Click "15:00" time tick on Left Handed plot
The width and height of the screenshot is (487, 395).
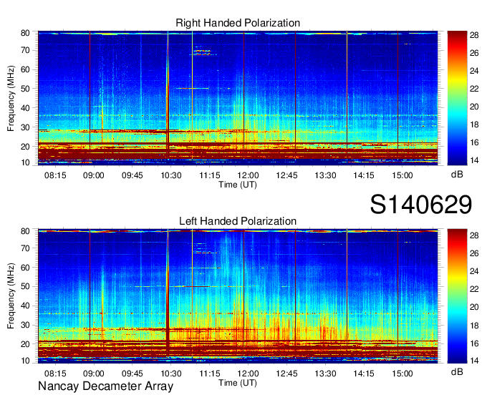coord(402,373)
